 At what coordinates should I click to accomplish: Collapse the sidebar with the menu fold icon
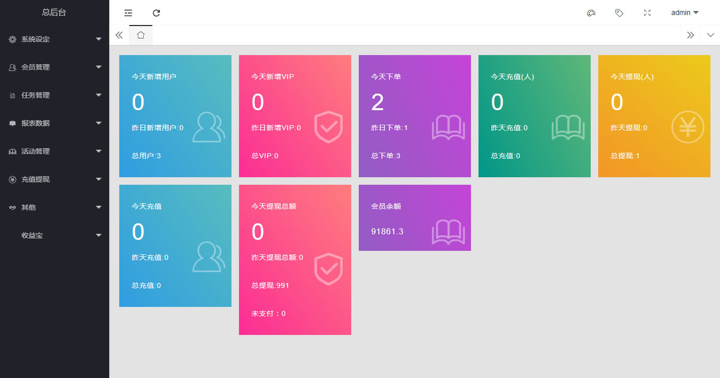128,13
